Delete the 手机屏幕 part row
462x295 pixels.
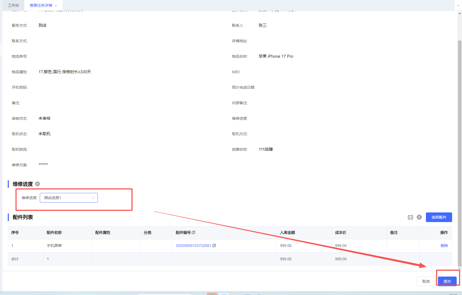click(444, 246)
